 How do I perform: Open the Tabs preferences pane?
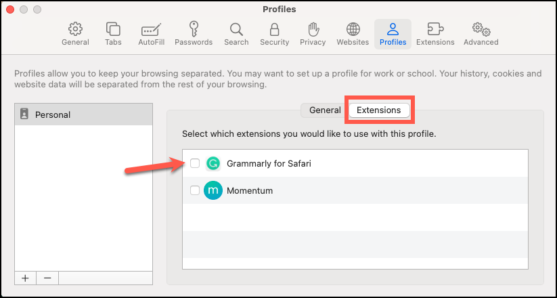pos(113,34)
